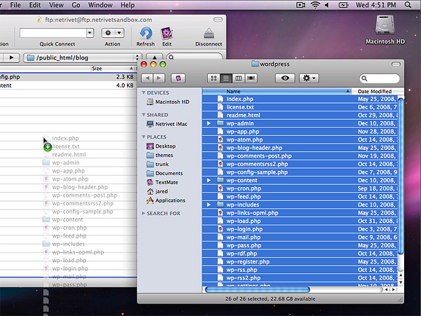Open the battery status menu
Viewport: 421px width, 316px height.
[343, 5]
